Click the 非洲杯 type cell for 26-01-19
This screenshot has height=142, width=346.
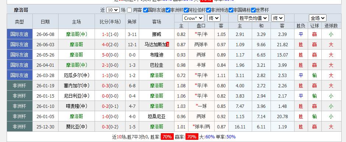point(20,85)
